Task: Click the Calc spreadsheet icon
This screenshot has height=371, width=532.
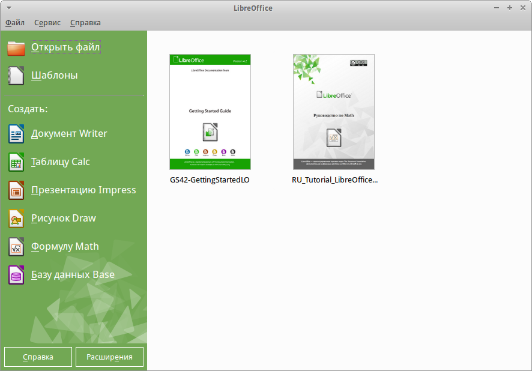Action: pos(16,162)
